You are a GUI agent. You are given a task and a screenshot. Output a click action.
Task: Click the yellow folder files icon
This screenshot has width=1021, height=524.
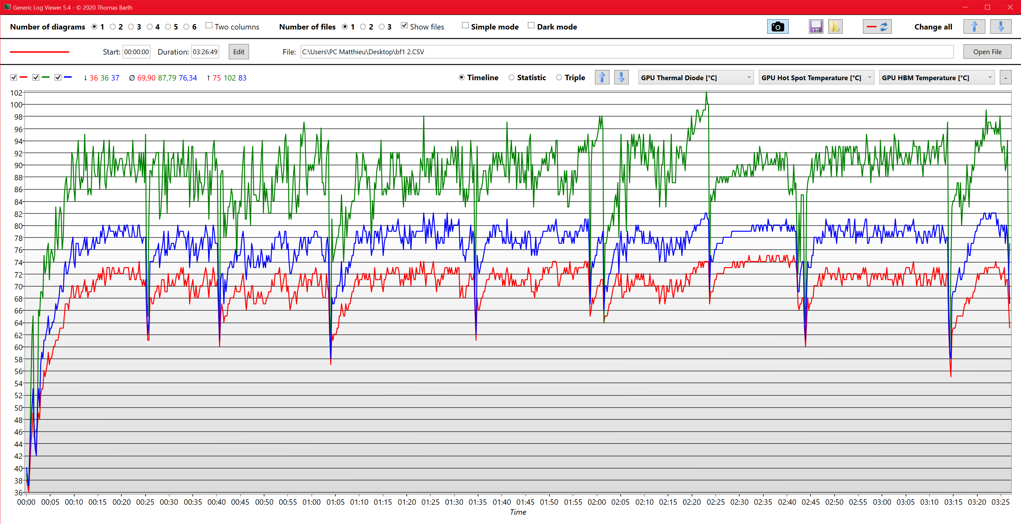pyautogui.click(x=835, y=27)
